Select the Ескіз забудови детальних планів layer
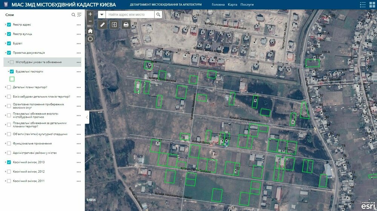 (41, 97)
